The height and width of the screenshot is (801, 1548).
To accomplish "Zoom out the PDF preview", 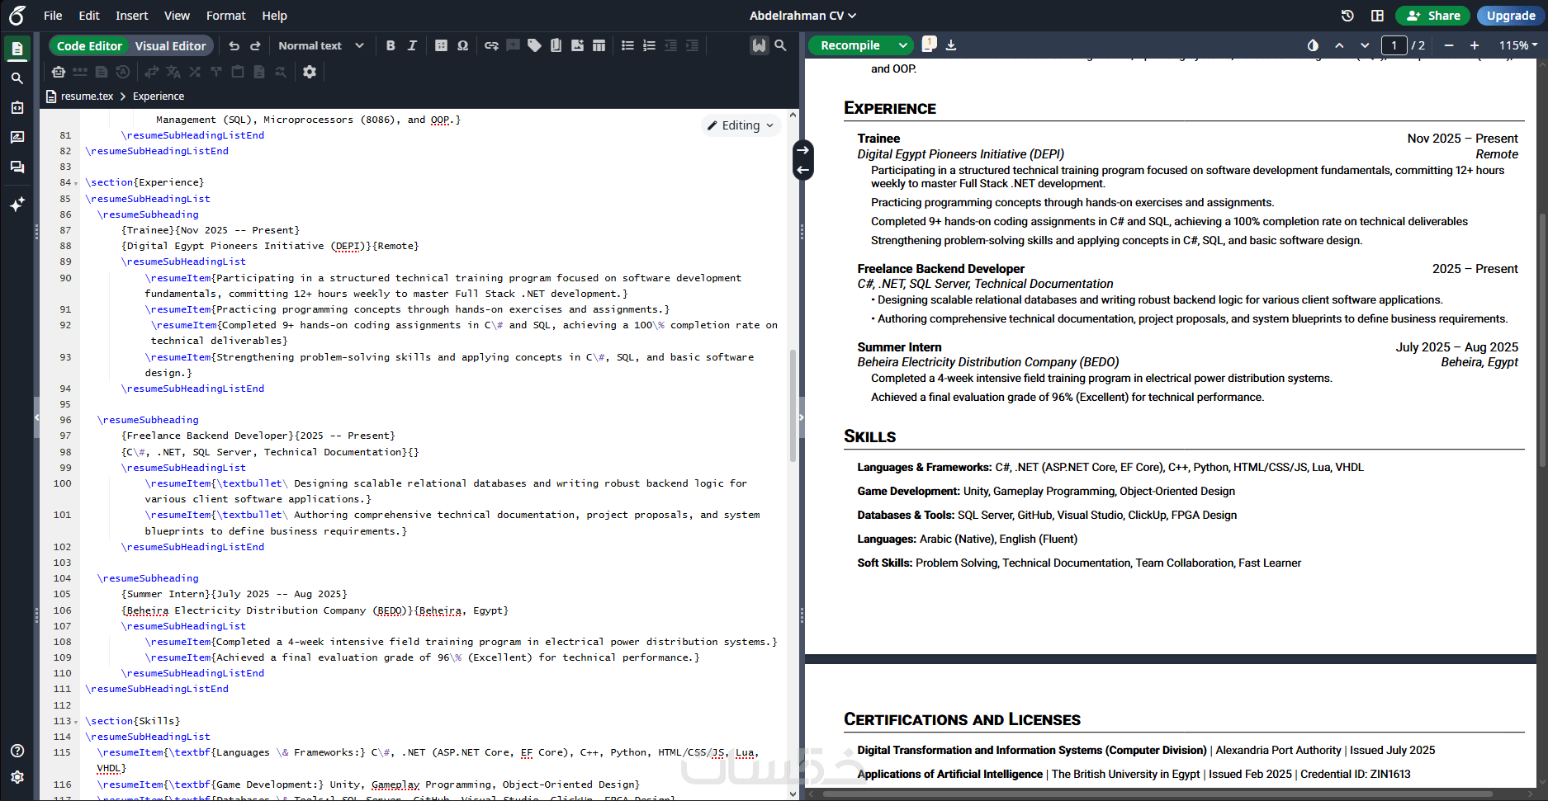I will (x=1449, y=45).
